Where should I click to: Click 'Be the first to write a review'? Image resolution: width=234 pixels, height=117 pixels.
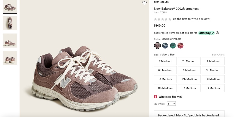click(x=192, y=19)
